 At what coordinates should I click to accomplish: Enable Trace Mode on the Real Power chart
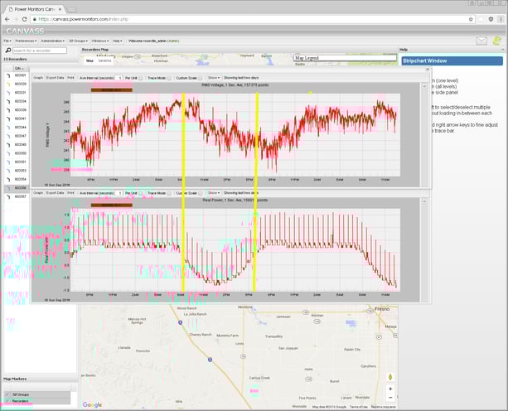(169, 193)
